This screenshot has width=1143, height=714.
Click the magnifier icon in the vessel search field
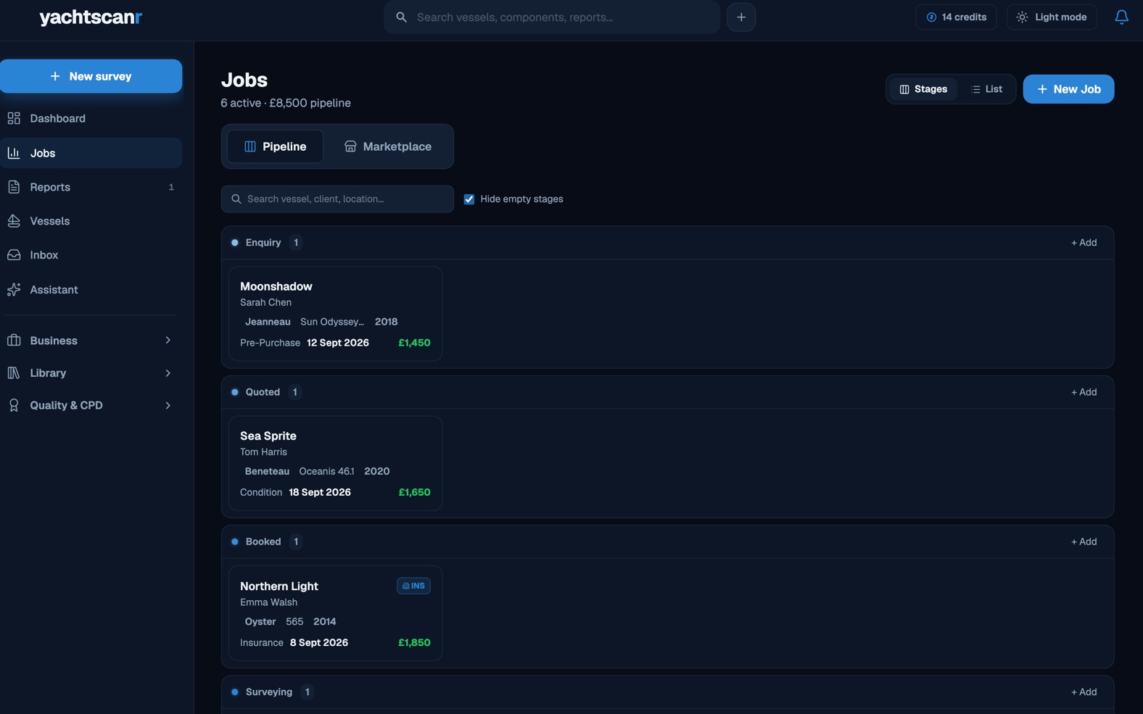point(236,199)
